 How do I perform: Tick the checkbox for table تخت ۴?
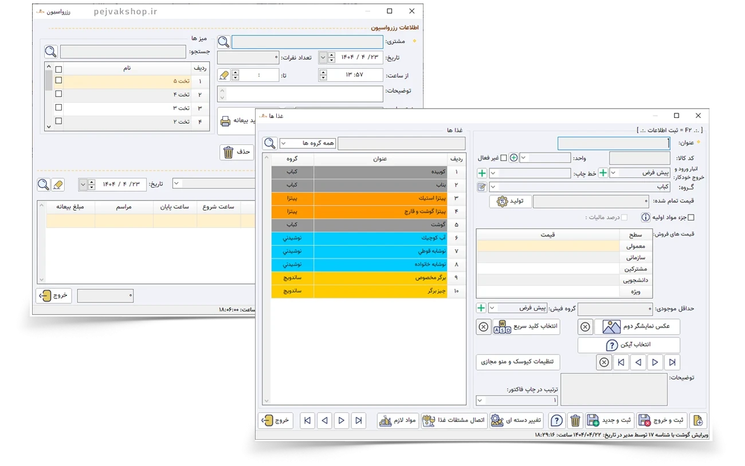click(58, 94)
